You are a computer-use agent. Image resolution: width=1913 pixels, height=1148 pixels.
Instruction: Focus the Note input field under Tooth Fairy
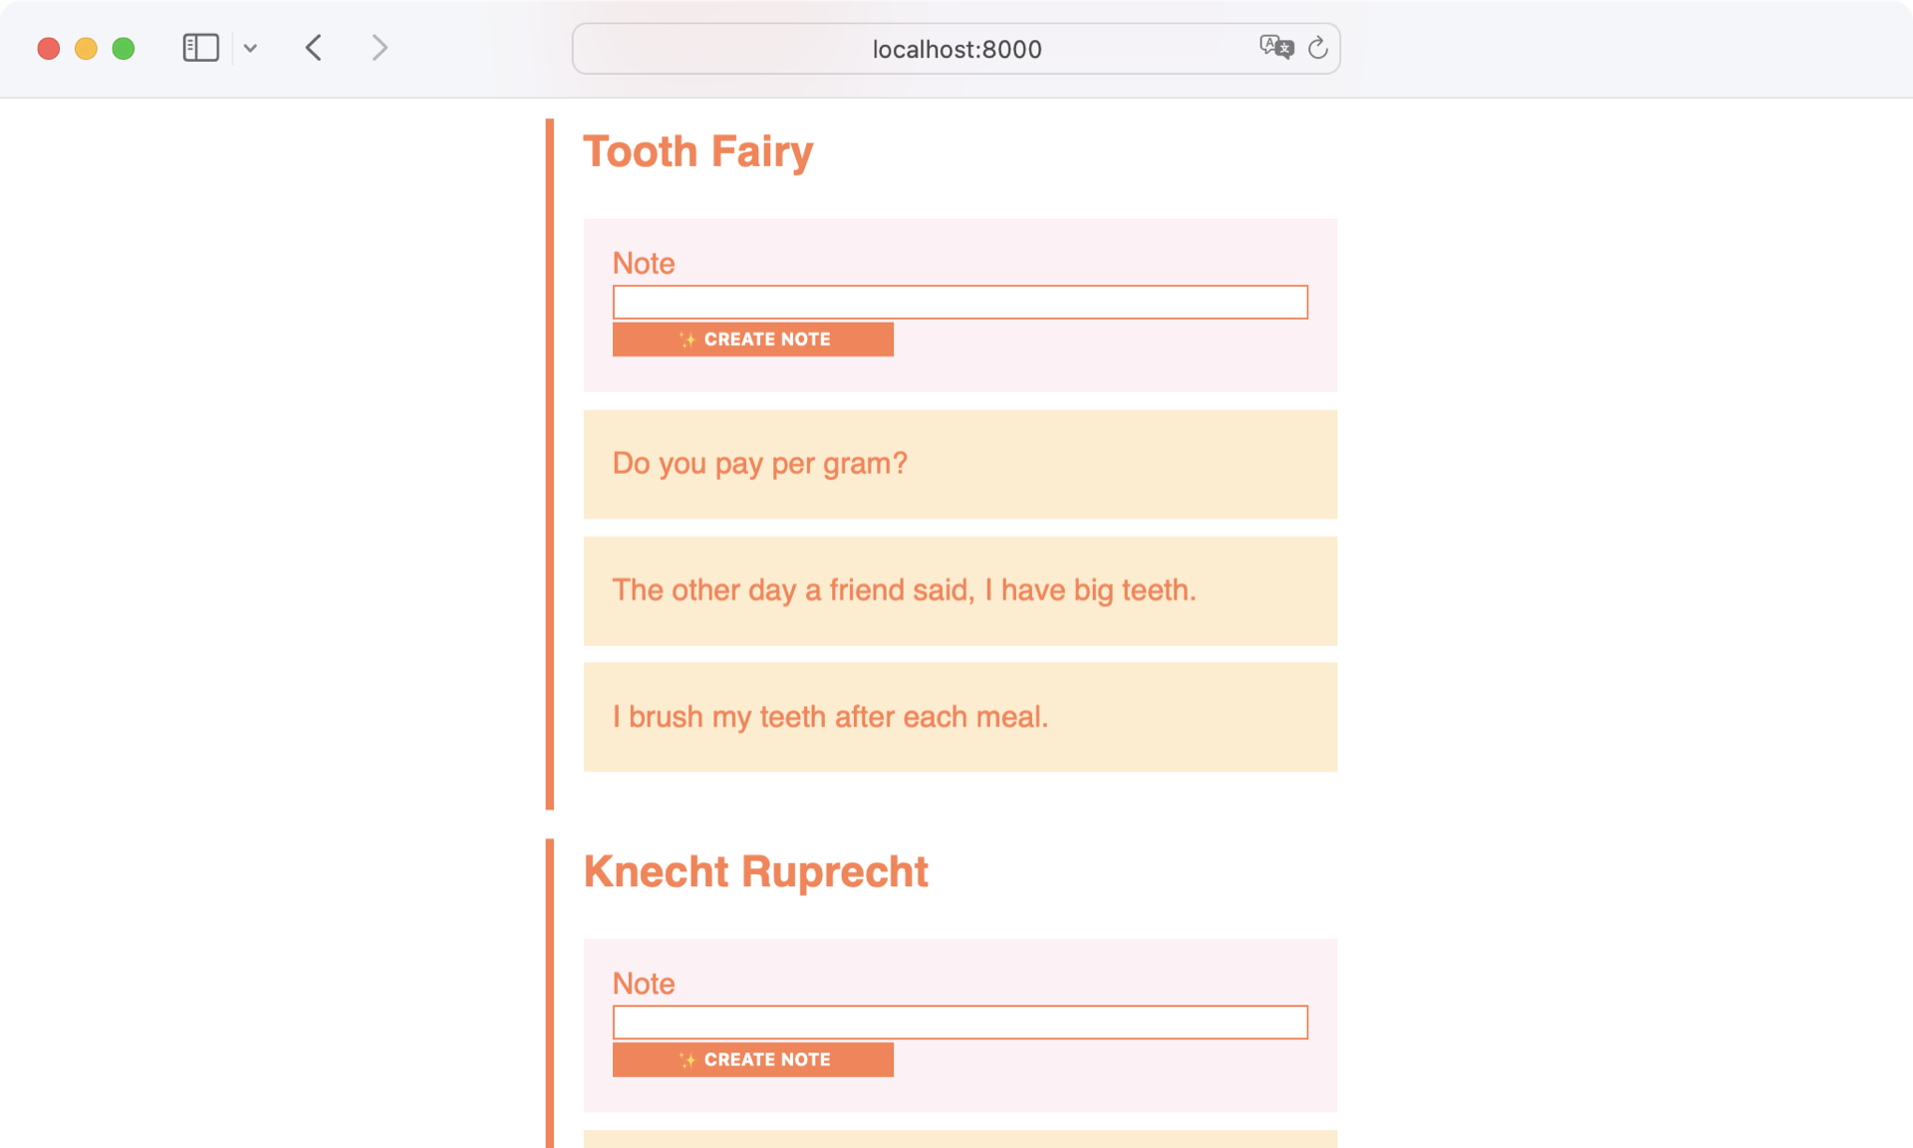(x=959, y=302)
